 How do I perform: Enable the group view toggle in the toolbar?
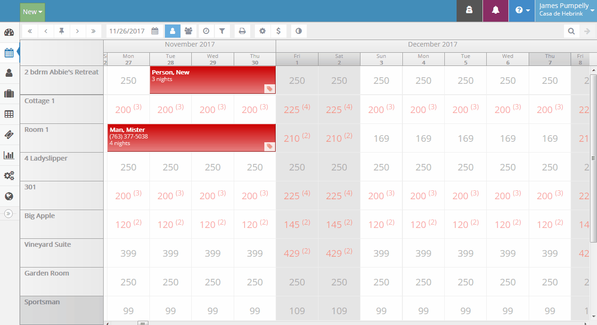tap(188, 31)
